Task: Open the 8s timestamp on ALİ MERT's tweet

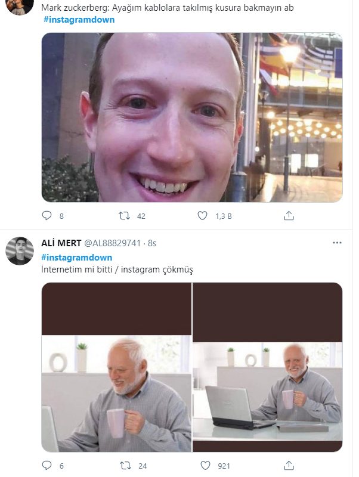Action: (152, 243)
